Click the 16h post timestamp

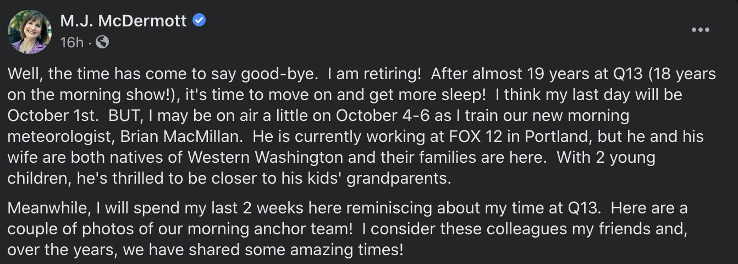pyautogui.click(x=71, y=42)
